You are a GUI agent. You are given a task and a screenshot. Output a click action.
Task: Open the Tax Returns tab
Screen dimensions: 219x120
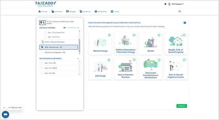click(85, 11)
